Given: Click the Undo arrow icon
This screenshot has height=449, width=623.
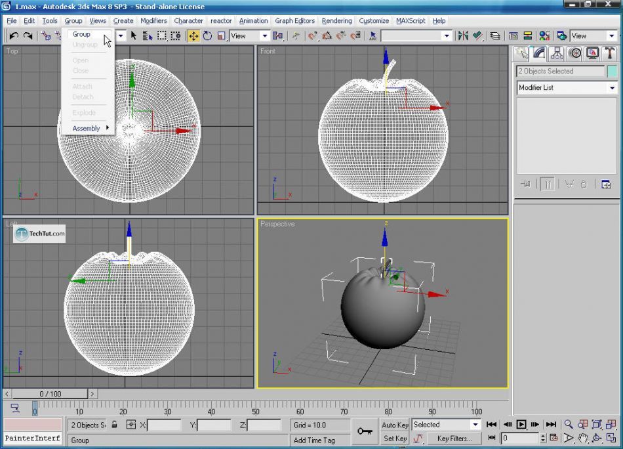Looking at the screenshot, I should point(14,36).
